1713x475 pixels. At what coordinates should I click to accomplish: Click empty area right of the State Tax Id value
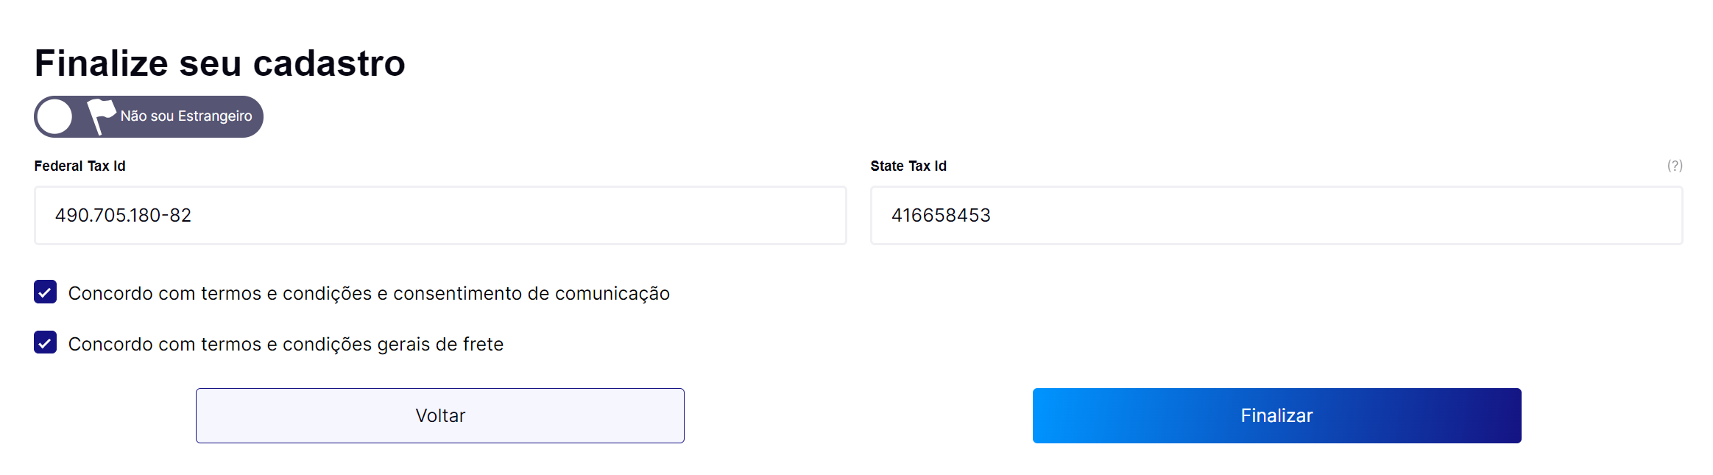click(1325, 215)
